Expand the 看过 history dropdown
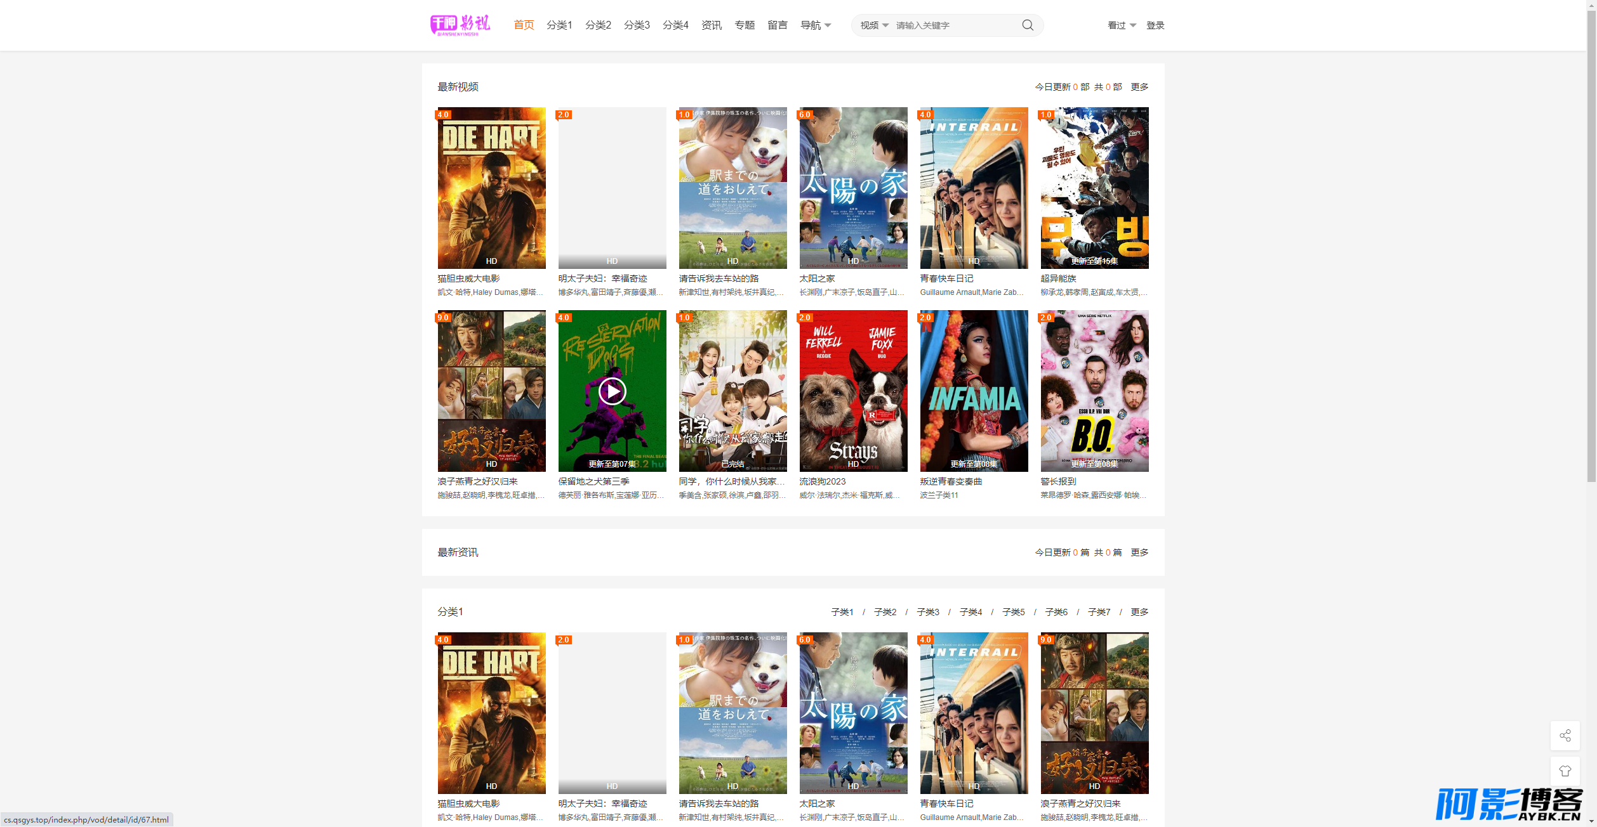 click(1122, 25)
